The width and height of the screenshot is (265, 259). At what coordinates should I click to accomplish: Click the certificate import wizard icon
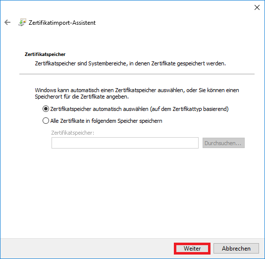coord(22,22)
